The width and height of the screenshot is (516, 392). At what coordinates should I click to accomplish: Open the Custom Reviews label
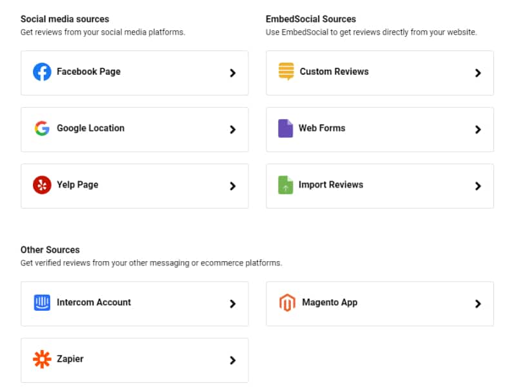[334, 72]
